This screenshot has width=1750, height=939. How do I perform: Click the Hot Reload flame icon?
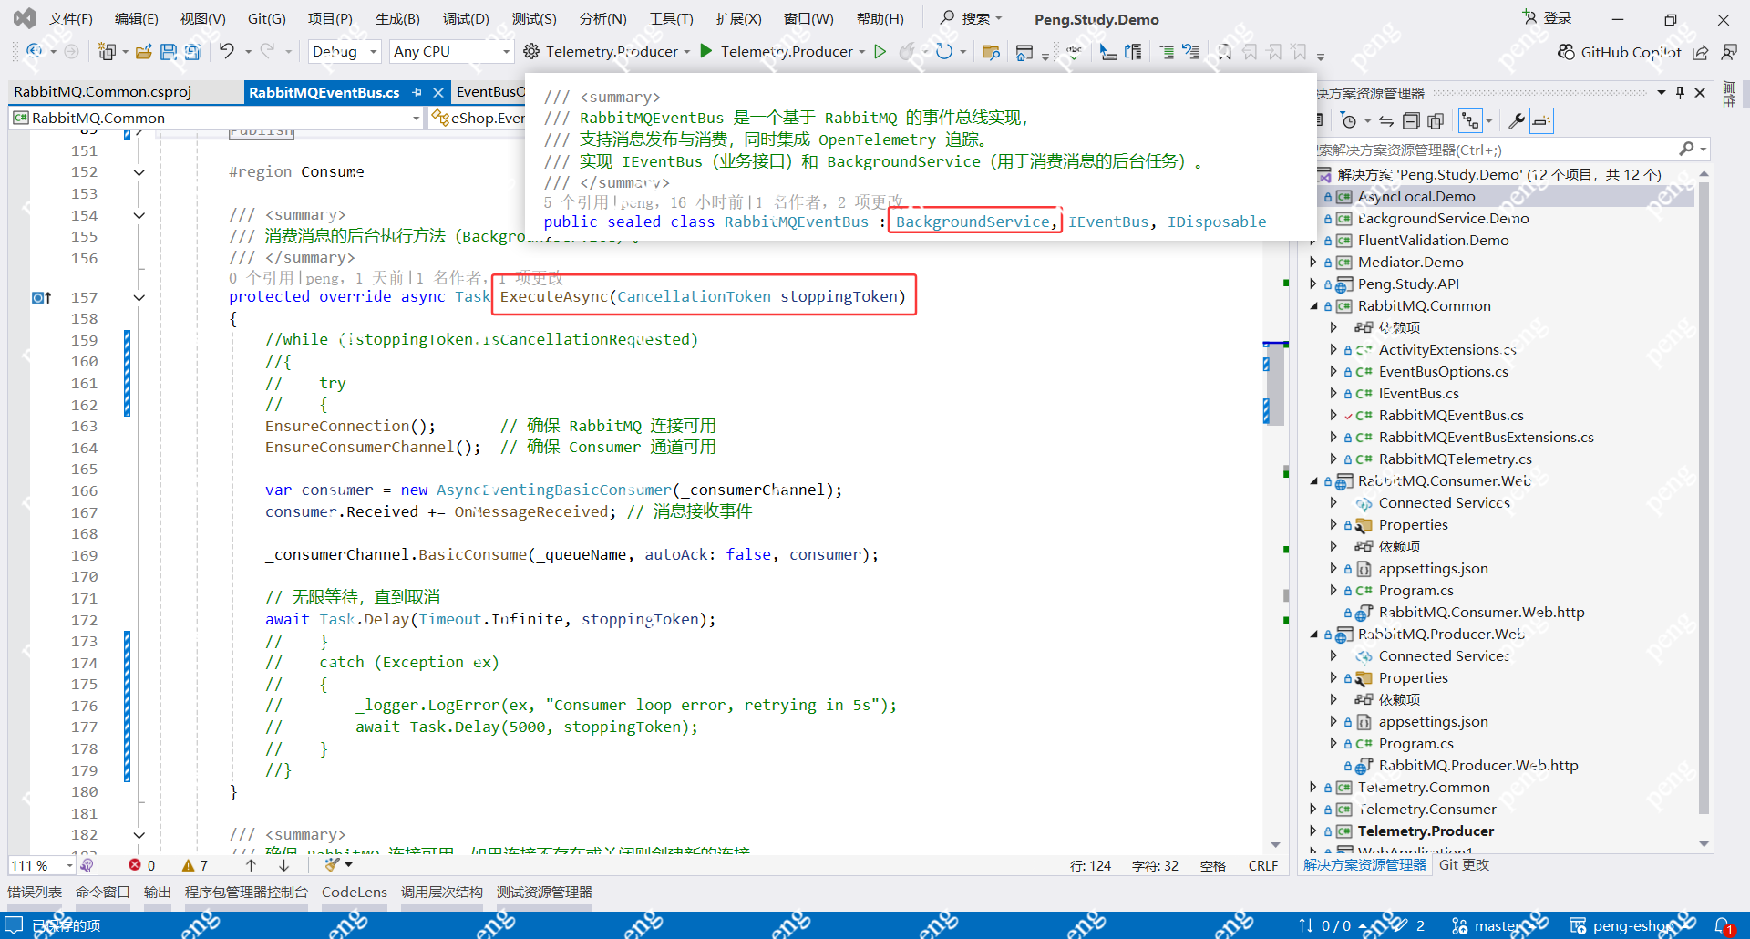coord(907,52)
